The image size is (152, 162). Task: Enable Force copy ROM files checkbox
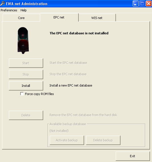[22, 94]
